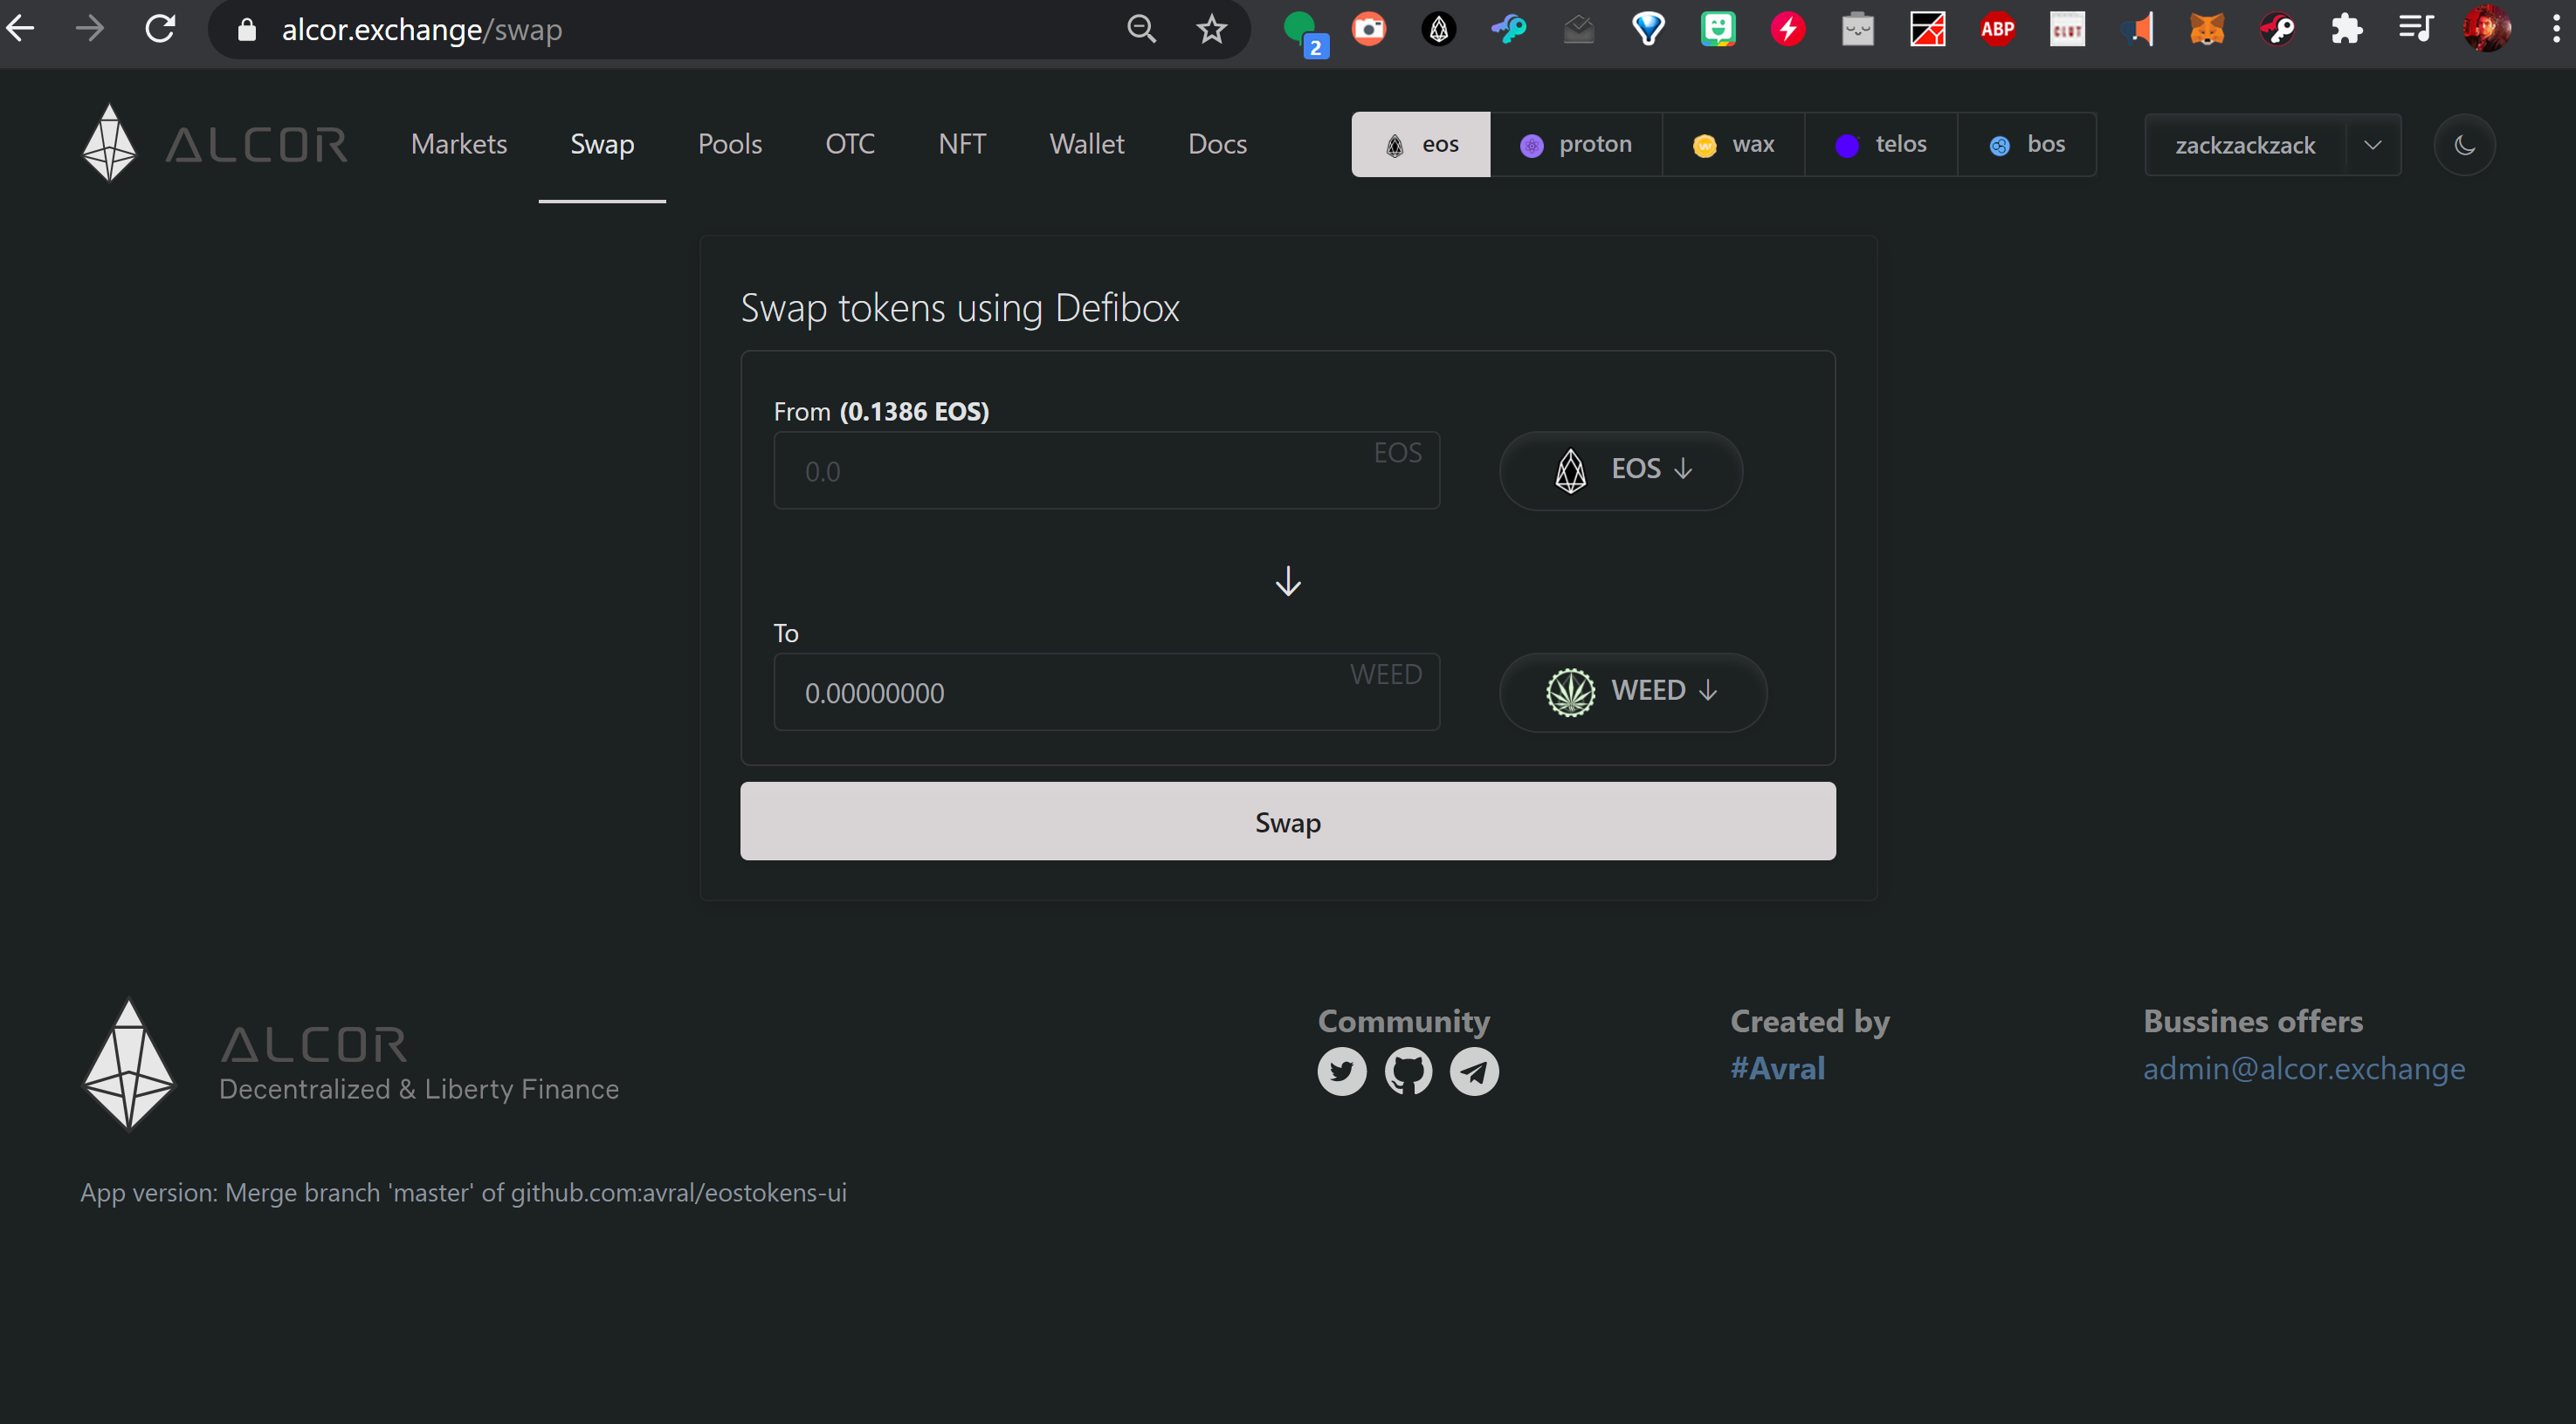Open the EOS token selector dropdown
The width and height of the screenshot is (2576, 1424).
click(1621, 470)
